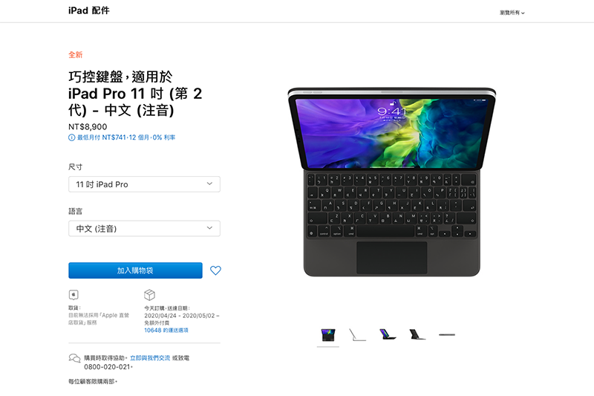Click the 加入購物袋 button
This screenshot has height=396, width=594.
[135, 270]
